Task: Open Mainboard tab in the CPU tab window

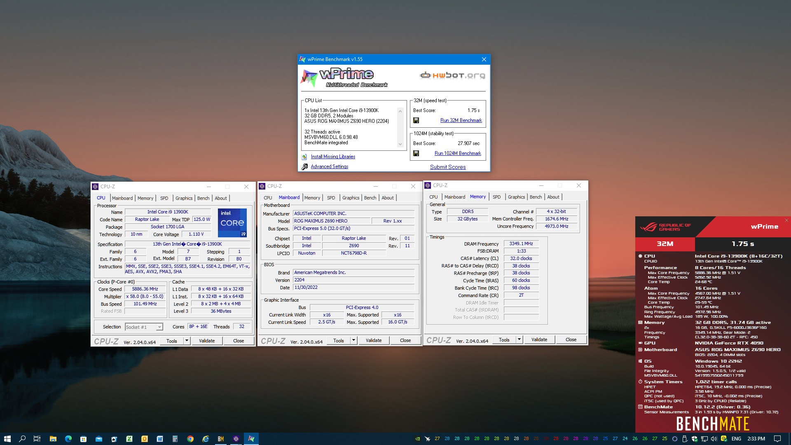Action: tap(122, 198)
